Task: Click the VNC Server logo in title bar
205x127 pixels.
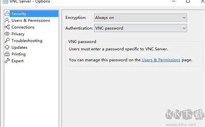Action: (x=5, y=1)
